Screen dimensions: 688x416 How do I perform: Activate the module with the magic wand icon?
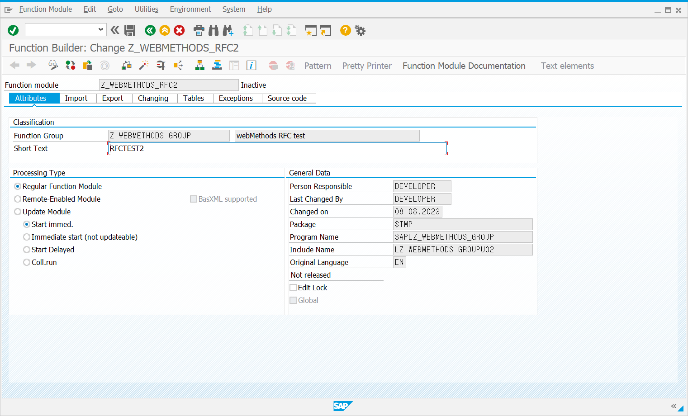143,66
